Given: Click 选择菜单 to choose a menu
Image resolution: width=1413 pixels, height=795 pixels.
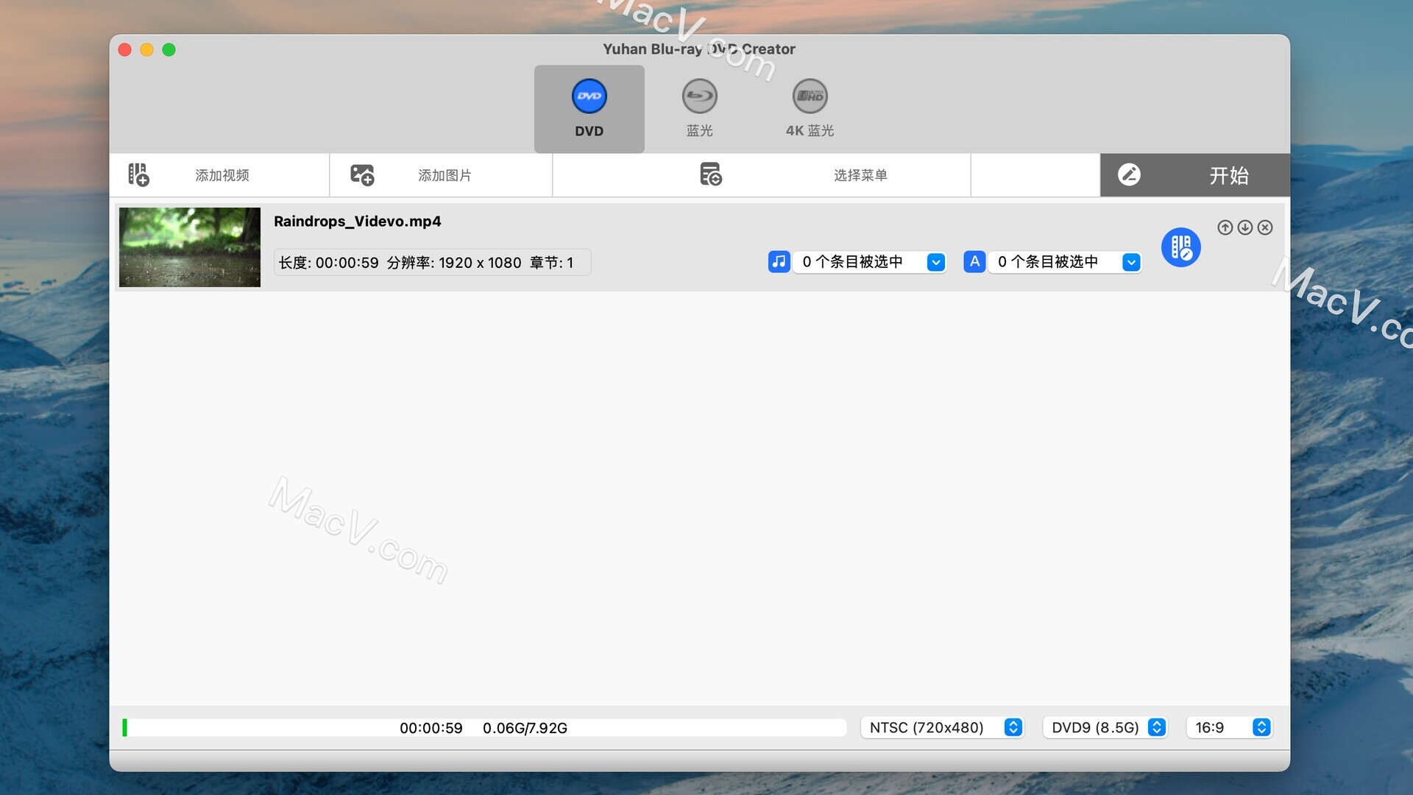Looking at the screenshot, I should pyautogui.click(x=860, y=175).
